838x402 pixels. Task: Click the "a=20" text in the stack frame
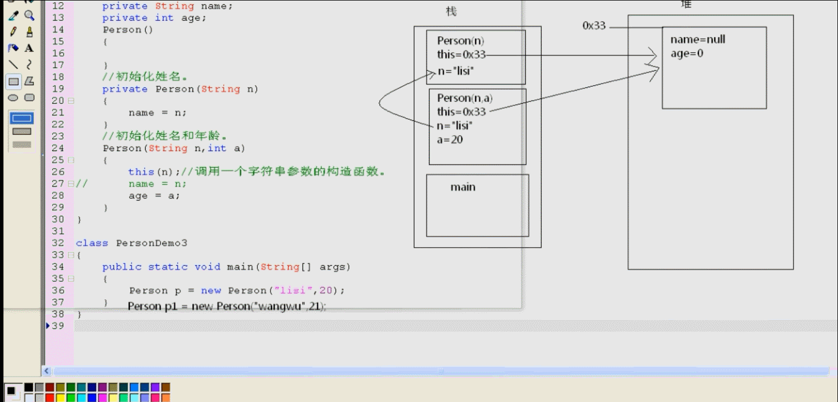click(x=450, y=139)
